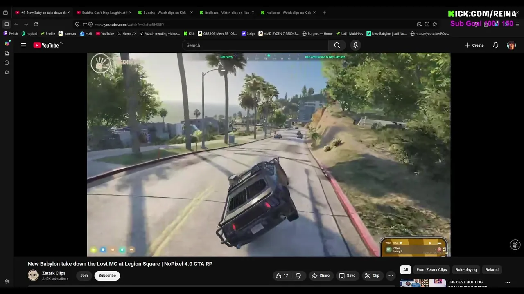Open the Zetark Clips channel name
This screenshot has height=294, width=524.
coord(54,273)
